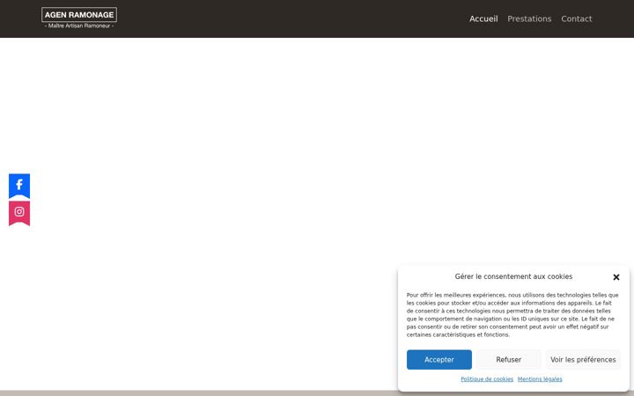634x396 pixels.
Task: Open Voir les préférences cookie settings
Action: click(583, 360)
